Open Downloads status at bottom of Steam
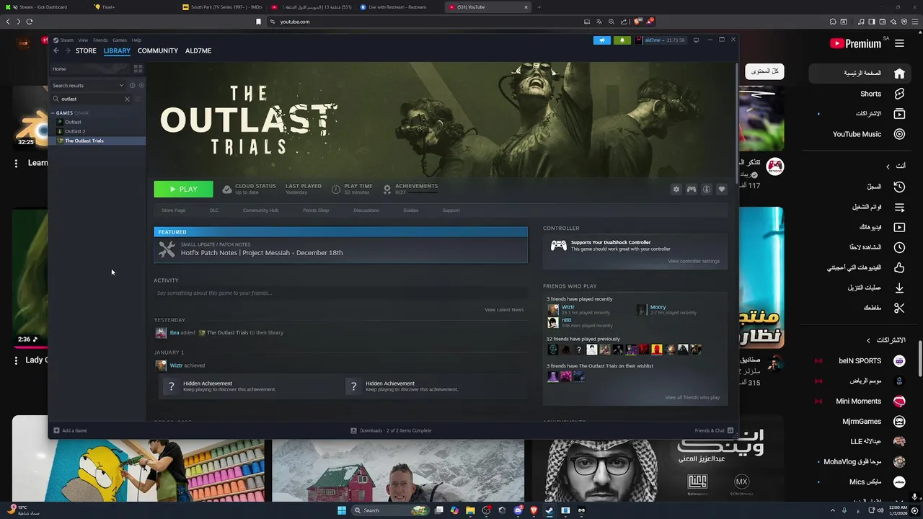 point(391,430)
